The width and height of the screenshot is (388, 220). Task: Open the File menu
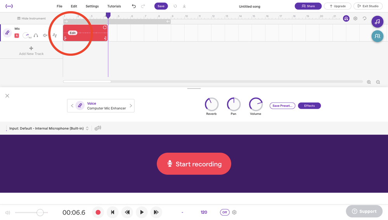59,6
